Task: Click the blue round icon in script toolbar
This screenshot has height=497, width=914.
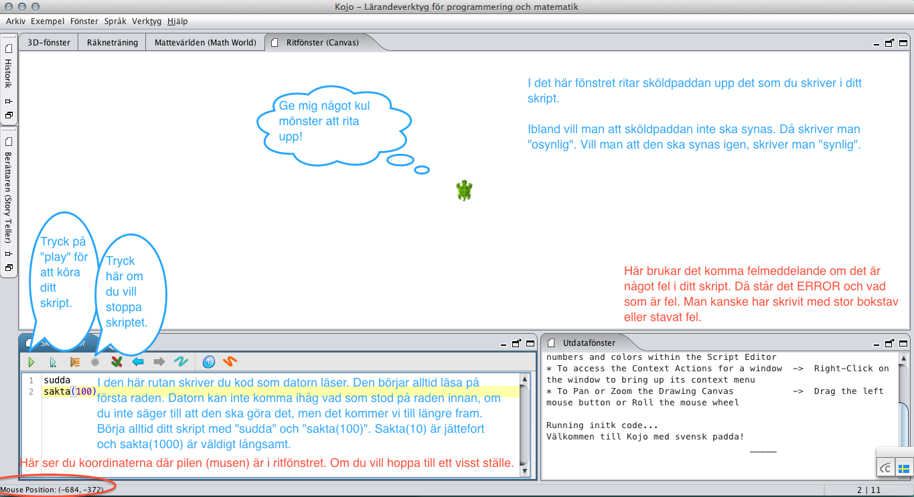Action: (209, 362)
